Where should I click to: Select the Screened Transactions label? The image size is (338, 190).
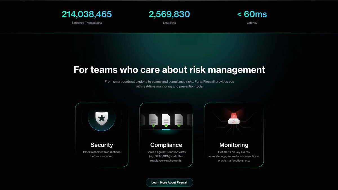click(87, 23)
